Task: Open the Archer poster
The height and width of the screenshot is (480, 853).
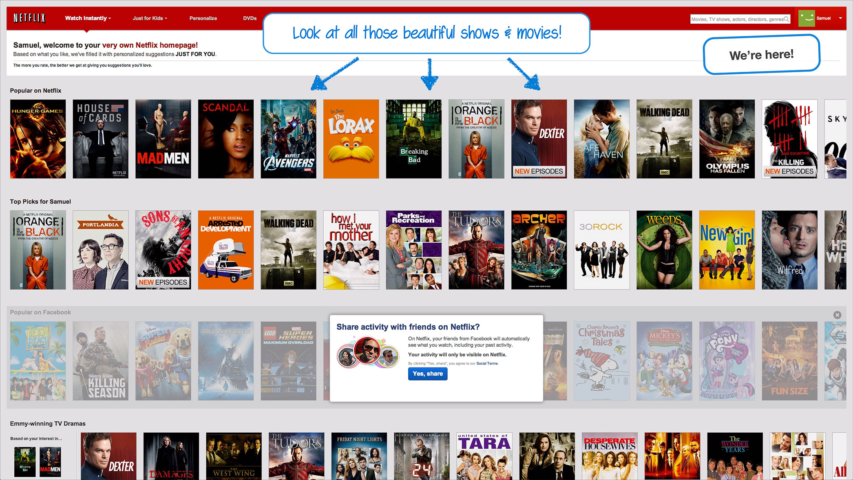Action: pyautogui.click(x=539, y=250)
